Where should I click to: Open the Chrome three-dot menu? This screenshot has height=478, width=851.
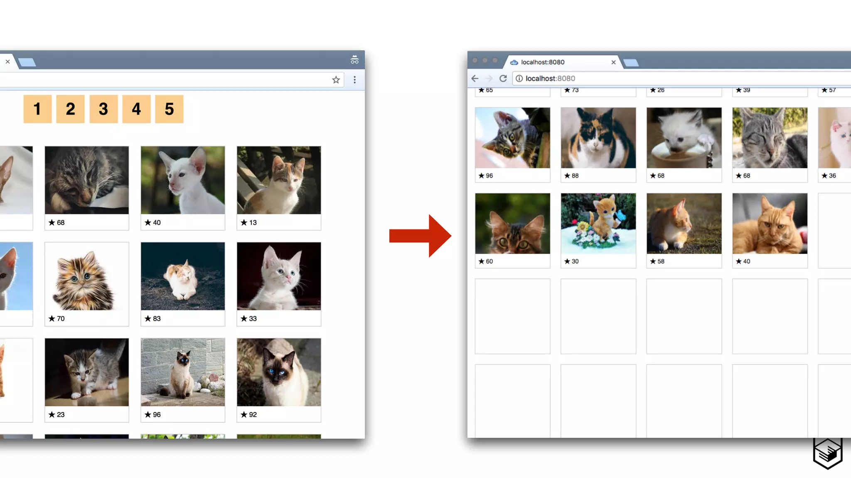[x=354, y=80]
